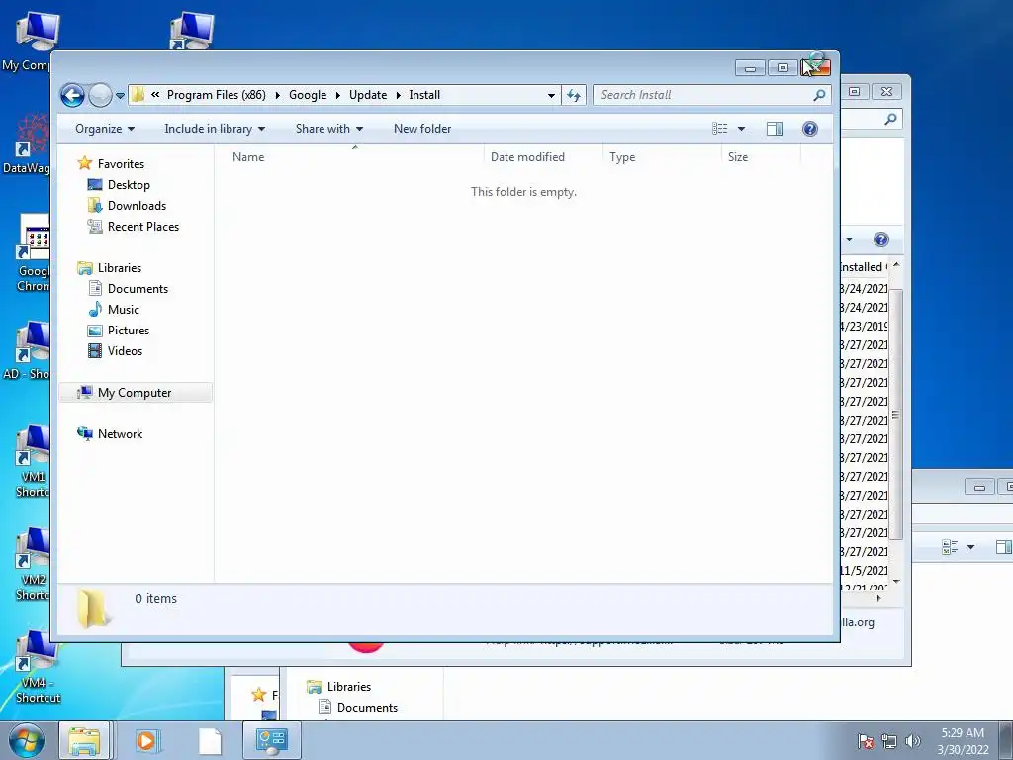Screen dimensions: 1013x760
Task: Sort by Date modified column
Action: (543, 157)
